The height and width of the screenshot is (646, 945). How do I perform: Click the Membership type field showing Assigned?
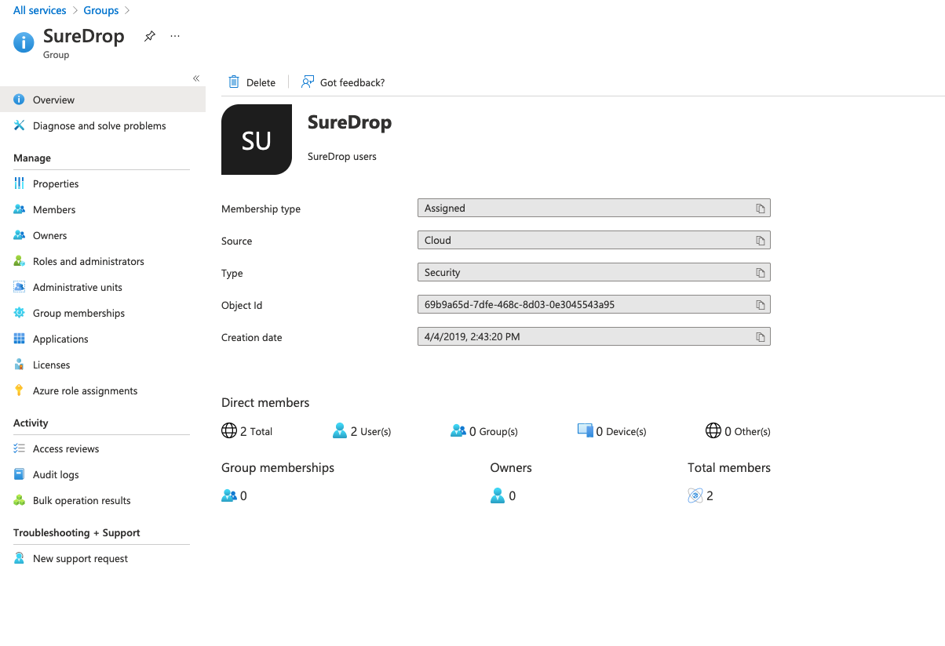pos(594,208)
